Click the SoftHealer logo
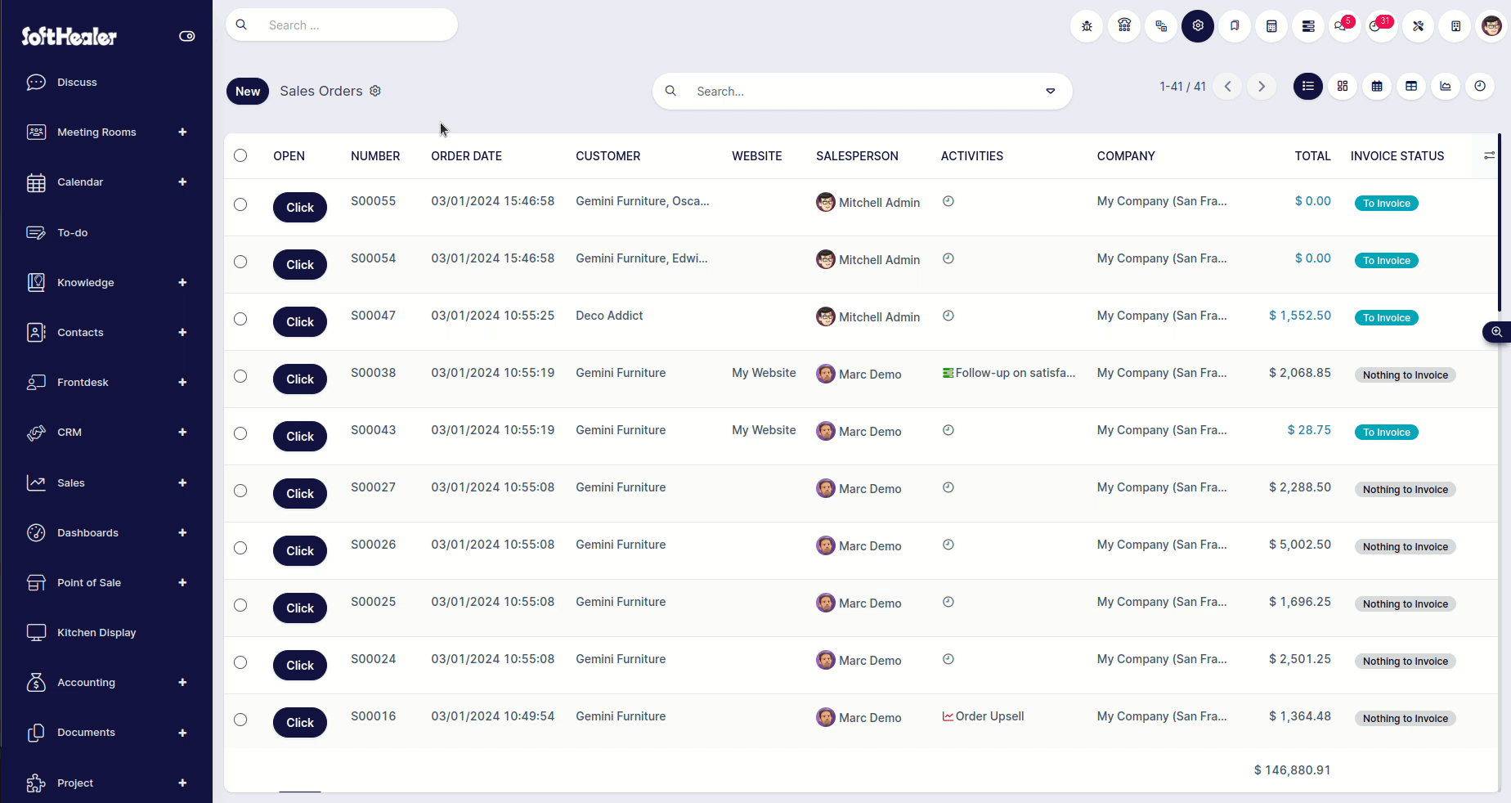Viewport: 1511px width, 803px height. 69,36
